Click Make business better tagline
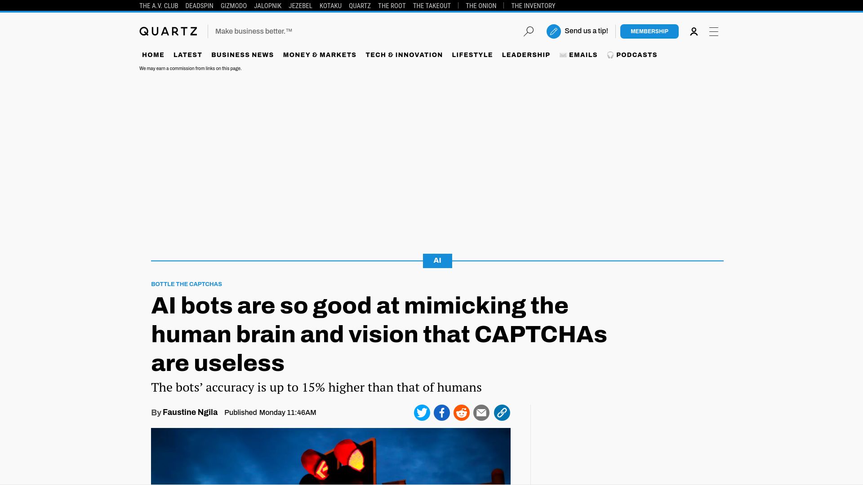The height and width of the screenshot is (485, 863). click(254, 31)
